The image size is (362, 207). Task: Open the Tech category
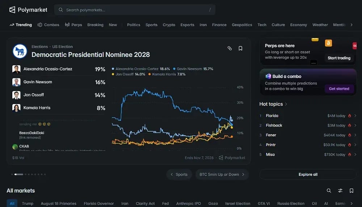(262, 25)
